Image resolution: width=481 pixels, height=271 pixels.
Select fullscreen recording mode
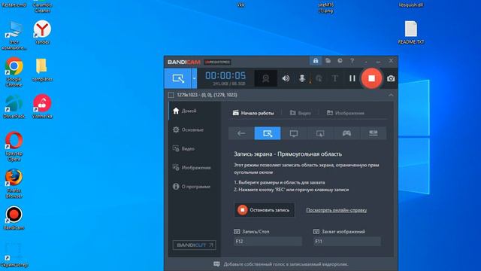(294, 133)
